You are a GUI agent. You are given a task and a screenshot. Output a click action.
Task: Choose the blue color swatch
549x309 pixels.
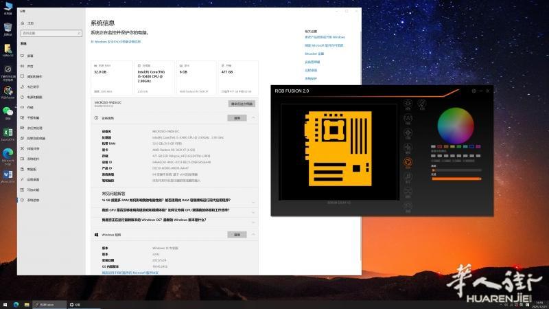coord(471,146)
